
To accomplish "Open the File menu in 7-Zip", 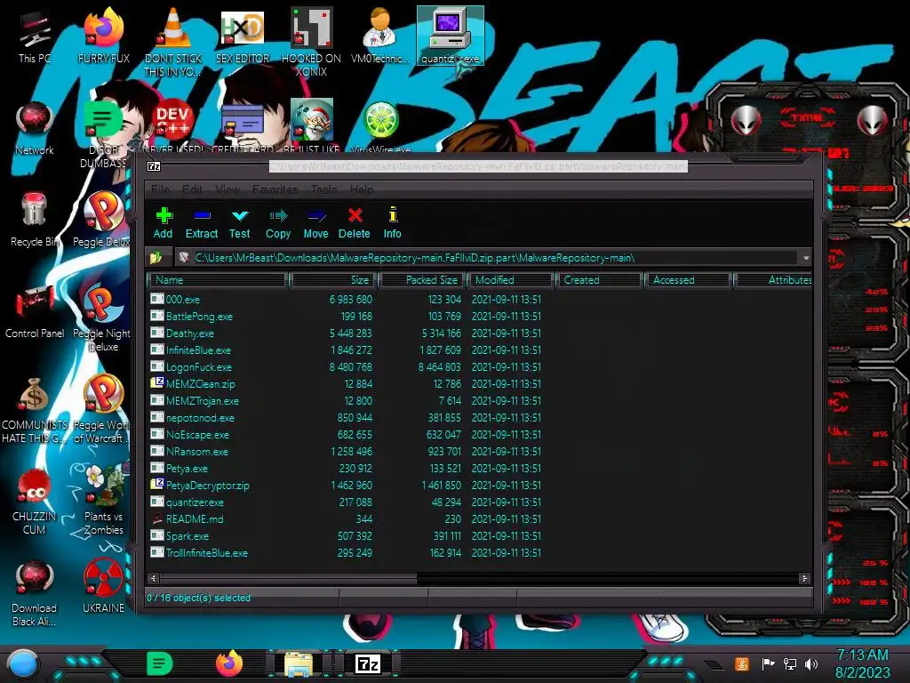I will coord(160,189).
